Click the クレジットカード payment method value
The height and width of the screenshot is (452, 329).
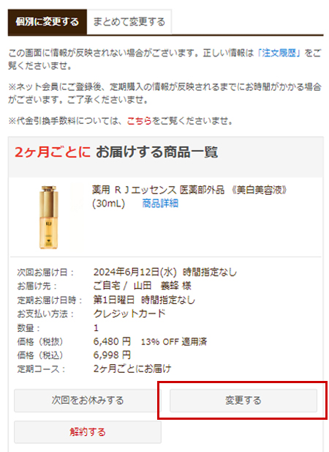tap(129, 314)
